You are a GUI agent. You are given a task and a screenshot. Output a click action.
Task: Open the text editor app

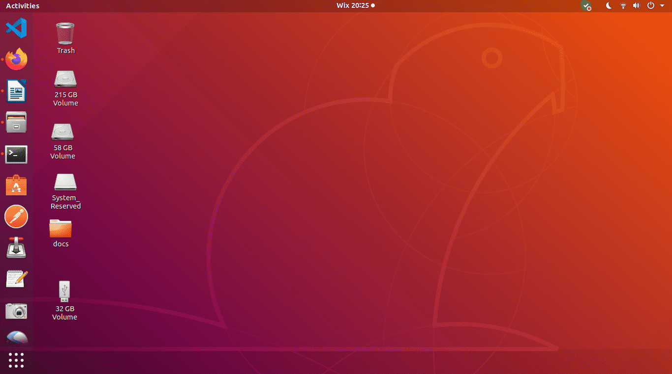point(16,279)
